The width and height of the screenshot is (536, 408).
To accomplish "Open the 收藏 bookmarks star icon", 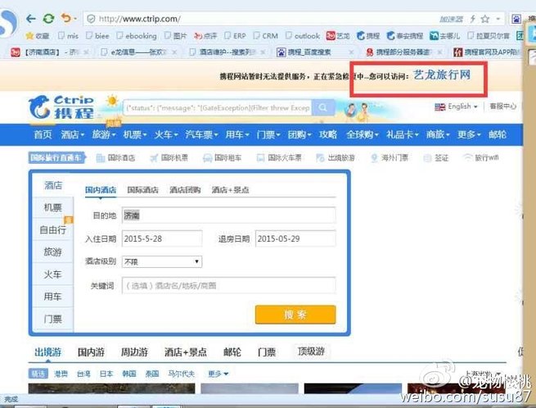I will click(31, 36).
